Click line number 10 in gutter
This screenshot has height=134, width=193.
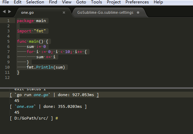coord(7,67)
